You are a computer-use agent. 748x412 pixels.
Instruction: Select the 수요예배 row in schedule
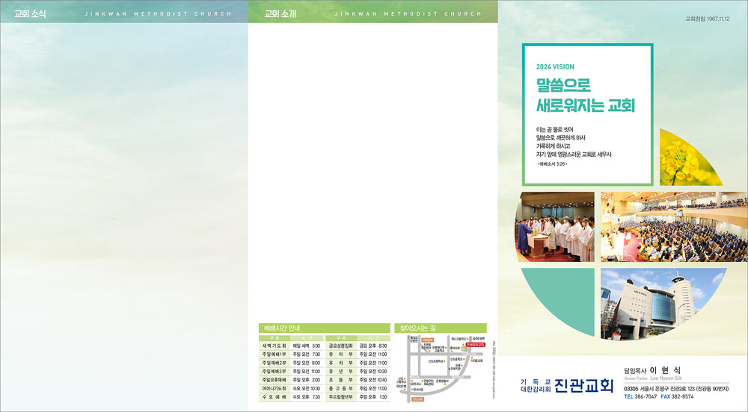pos(291,397)
